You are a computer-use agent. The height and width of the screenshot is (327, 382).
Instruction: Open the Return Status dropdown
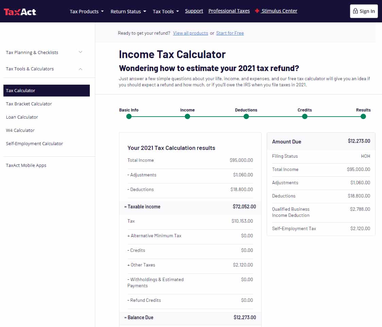coord(128,11)
